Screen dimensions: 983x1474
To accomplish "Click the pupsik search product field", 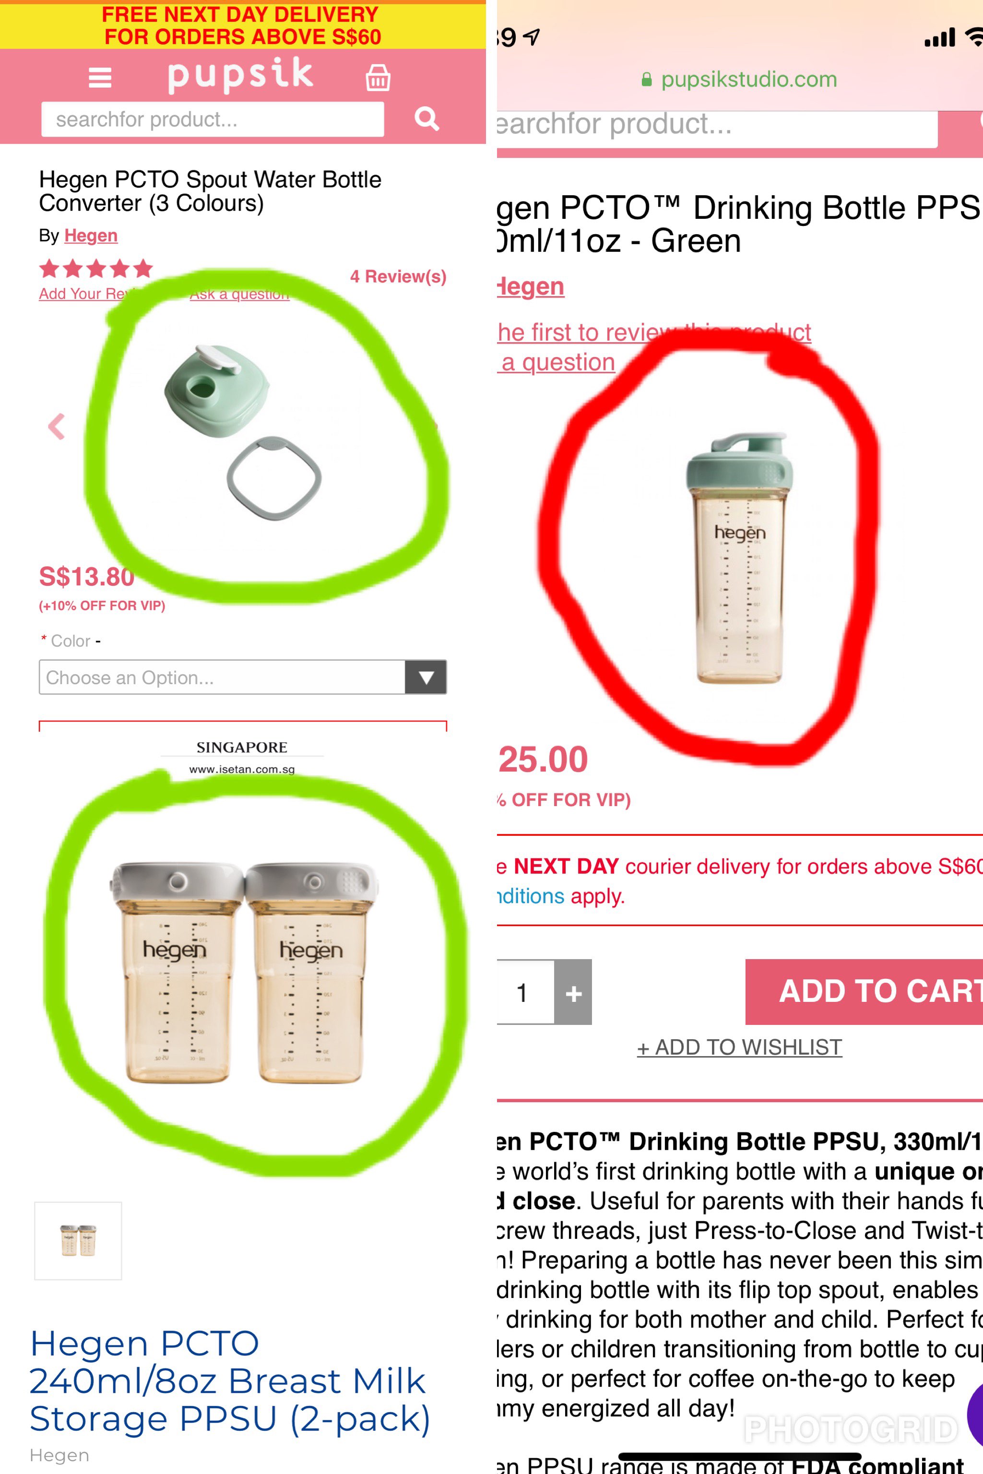I will click(x=213, y=119).
